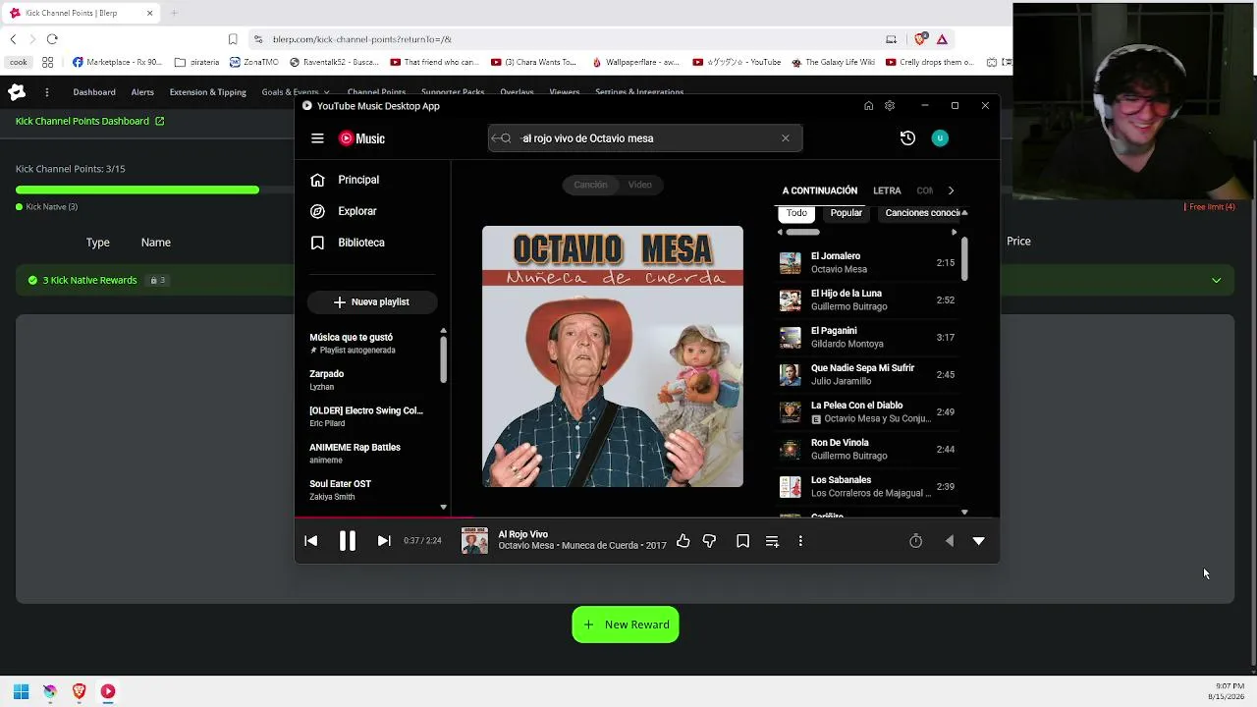
Task: Select the Canciones conocidas filter chip
Action: click(x=921, y=213)
